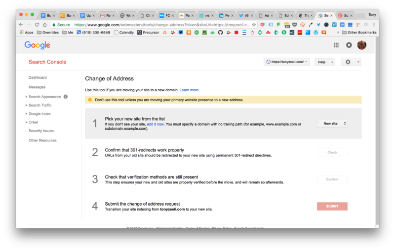Click the Learn more link
Viewport: 395px width, 251px height.
(189, 90)
